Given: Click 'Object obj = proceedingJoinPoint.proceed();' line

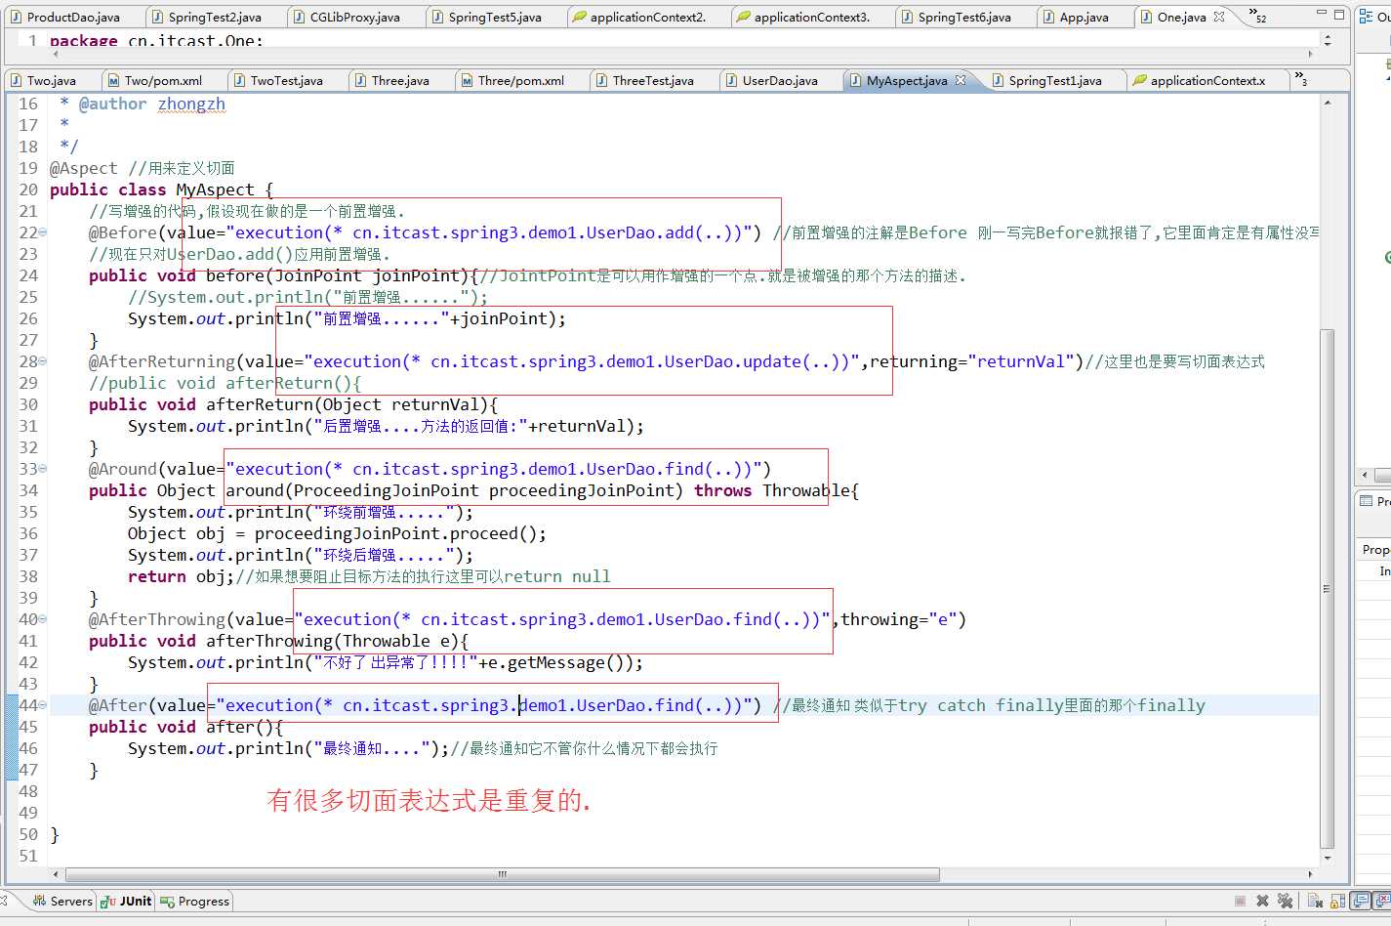Looking at the screenshot, I should tap(337, 533).
